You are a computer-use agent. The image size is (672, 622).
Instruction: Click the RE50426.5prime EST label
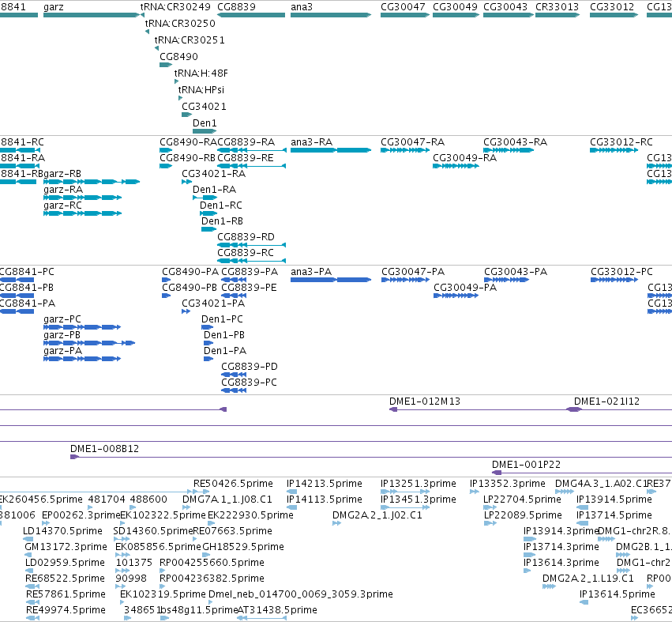coord(233,484)
